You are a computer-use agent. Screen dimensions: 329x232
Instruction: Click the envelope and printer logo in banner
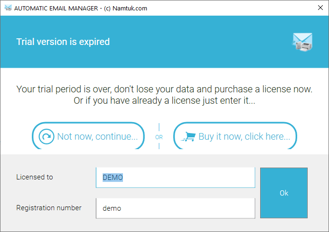coord(302,42)
